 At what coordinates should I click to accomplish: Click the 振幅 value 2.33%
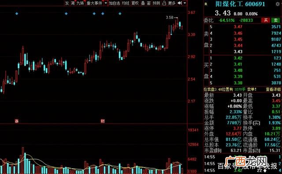point(236,112)
